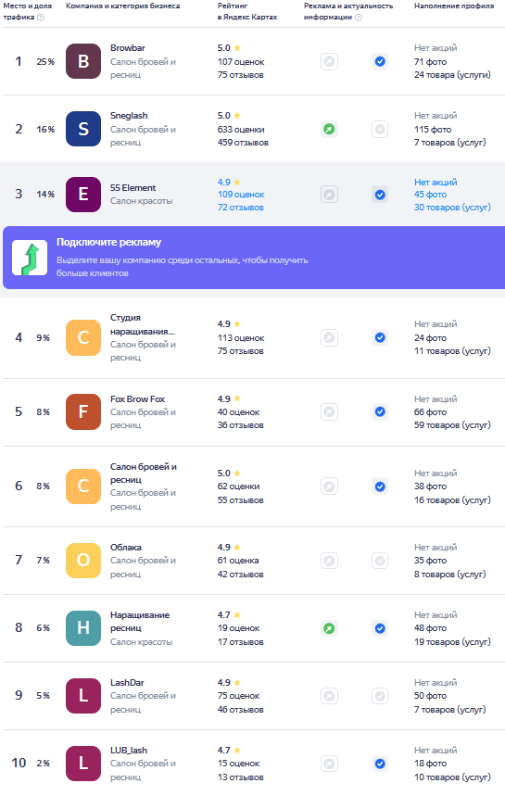Screen dimensions: 505x796
Task: Click the LUB_lash L avatar
Action: (83, 763)
